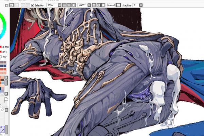Pick the dark gray swatch in the swatches grid
204x136 pixels.
coord(3,80)
